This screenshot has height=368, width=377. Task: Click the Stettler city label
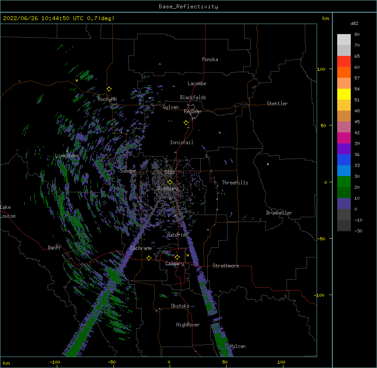click(x=277, y=104)
